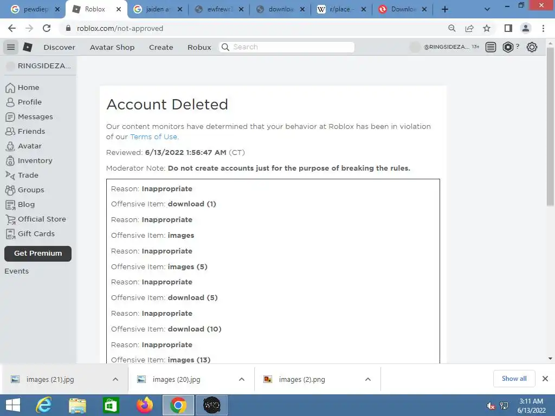Viewport: 555px width, 416px height.
Task: Launch Internet Explorer from taskbar
Action: tap(44, 405)
